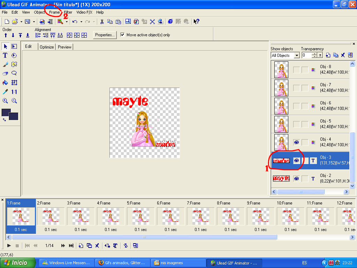Bring object to top of order
Viewport: 357px width, 268px height.
pyautogui.click(x=21, y=35)
